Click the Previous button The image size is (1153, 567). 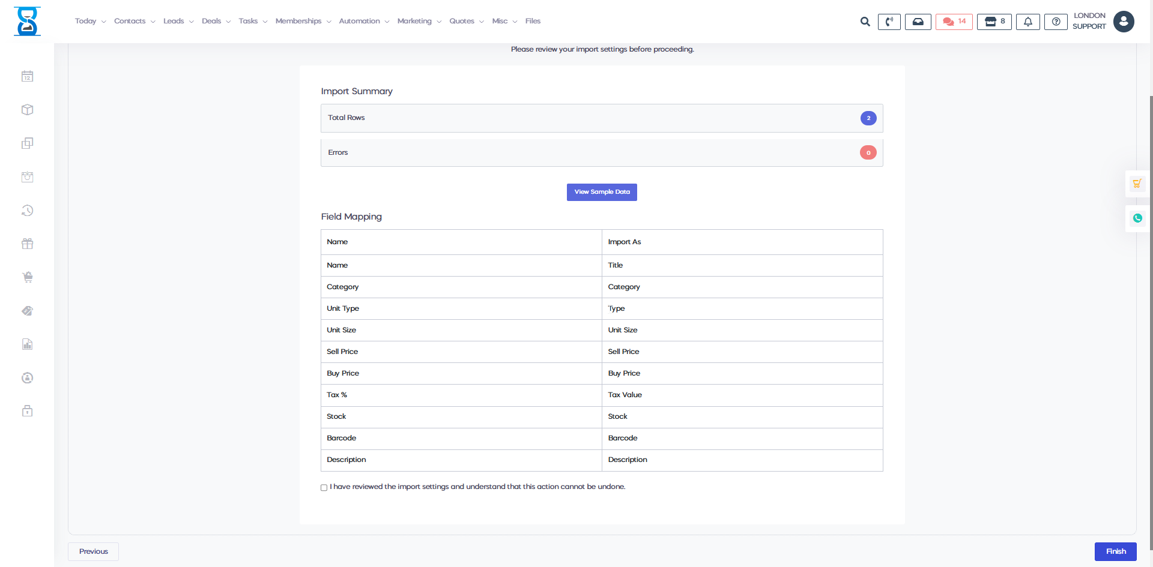[94, 551]
